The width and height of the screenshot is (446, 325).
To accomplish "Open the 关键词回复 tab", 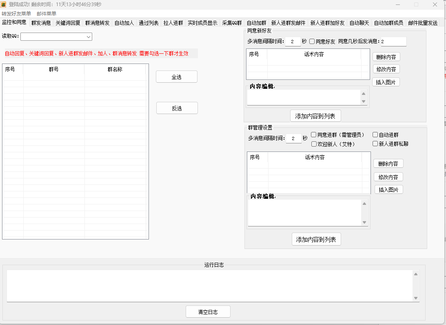I will tap(67, 23).
